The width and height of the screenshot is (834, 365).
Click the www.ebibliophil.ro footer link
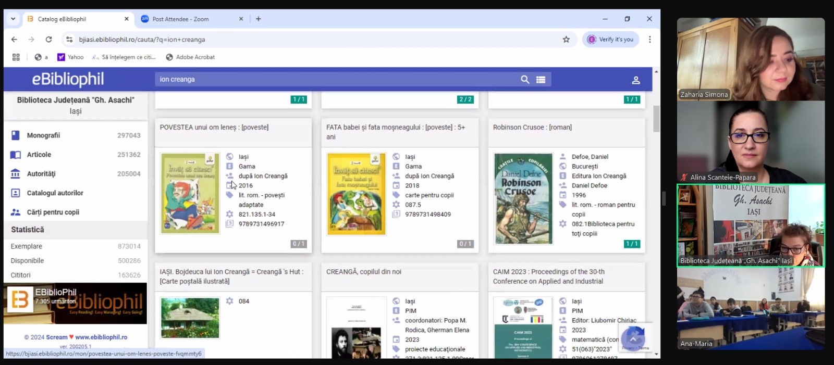(101, 337)
